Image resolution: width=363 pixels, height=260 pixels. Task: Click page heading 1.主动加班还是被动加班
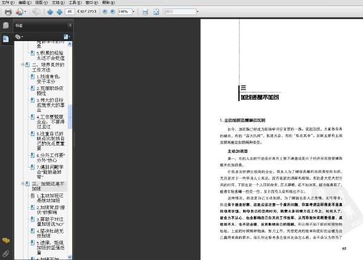coord(243,120)
